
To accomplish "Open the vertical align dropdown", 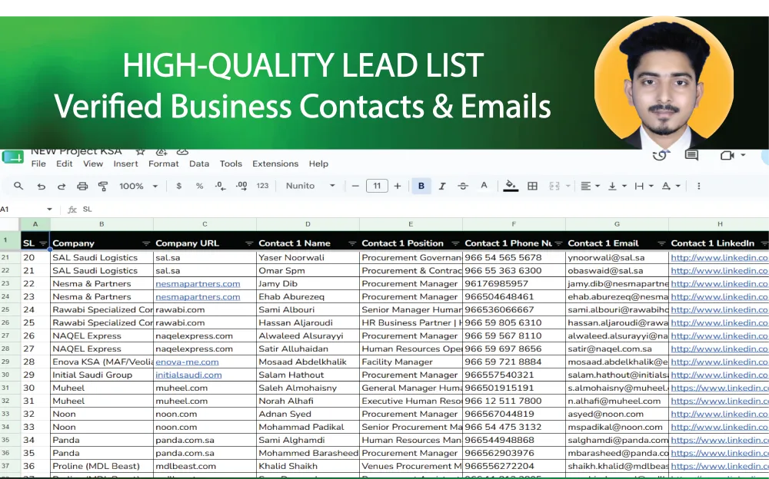I will 617,186.
